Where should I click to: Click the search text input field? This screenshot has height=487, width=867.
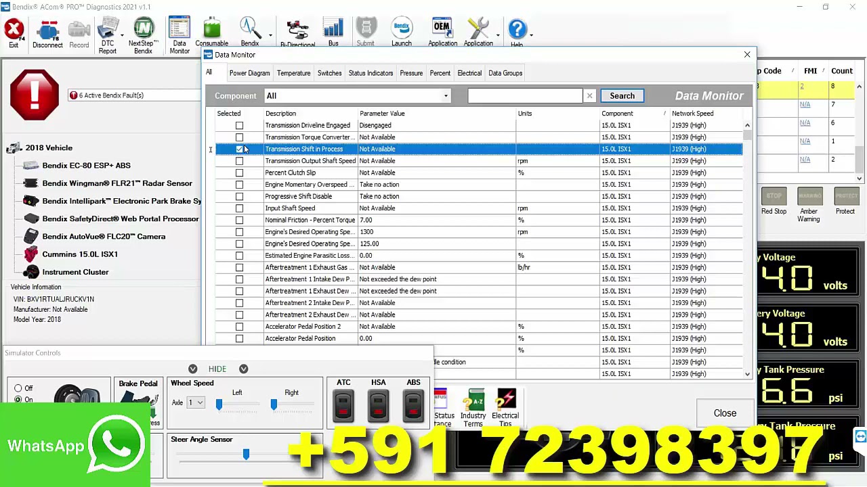[525, 96]
